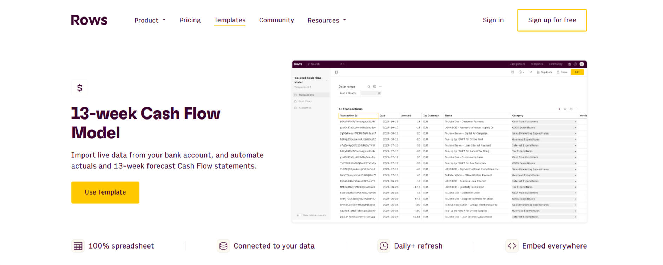The width and height of the screenshot is (663, 265).
Task: Select the Transactions page in the preview sidebar
Action: (311, 95)
